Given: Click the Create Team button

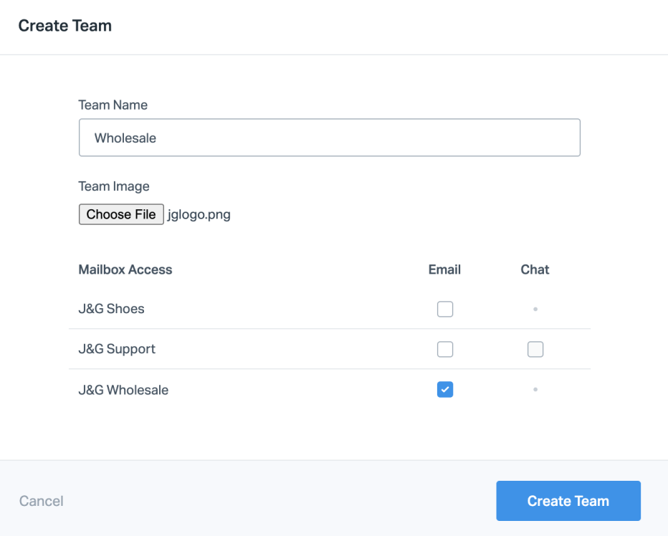Looking at the screenshot, I should click(x=568, y=501).
